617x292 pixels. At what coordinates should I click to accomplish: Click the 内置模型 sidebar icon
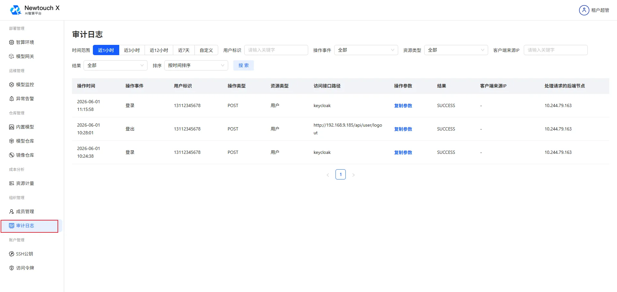[12, 127]
